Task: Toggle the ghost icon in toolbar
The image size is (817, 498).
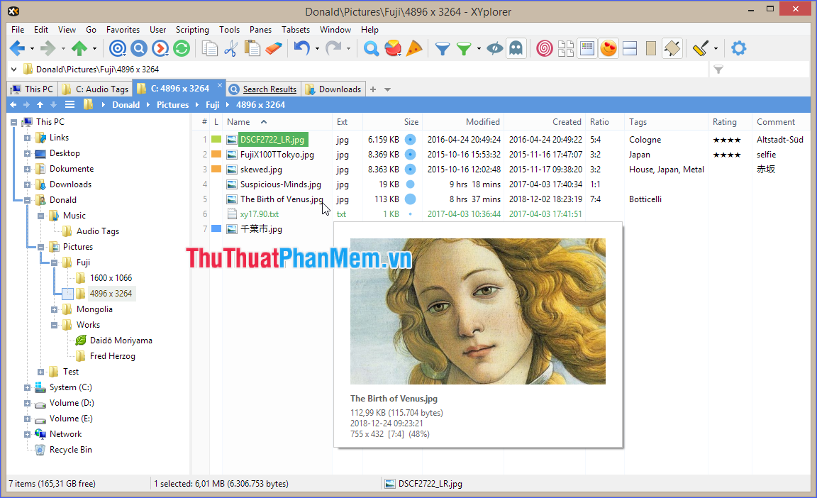Action: click(516, 48)
